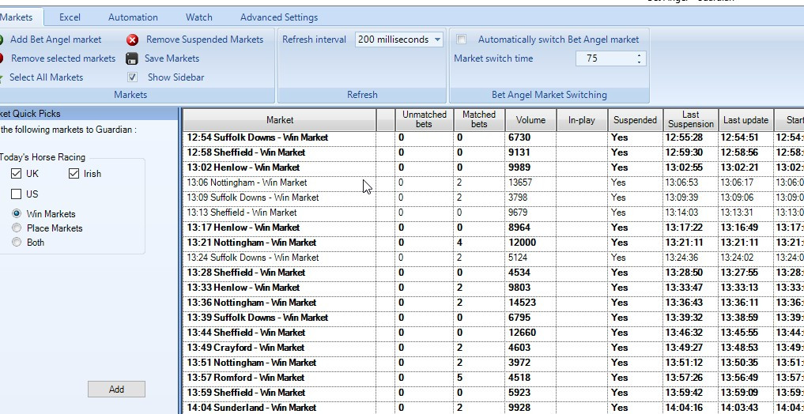Sort by the Volume column header
This screenshot has width=804, height=414.
(x=530, y=120)
